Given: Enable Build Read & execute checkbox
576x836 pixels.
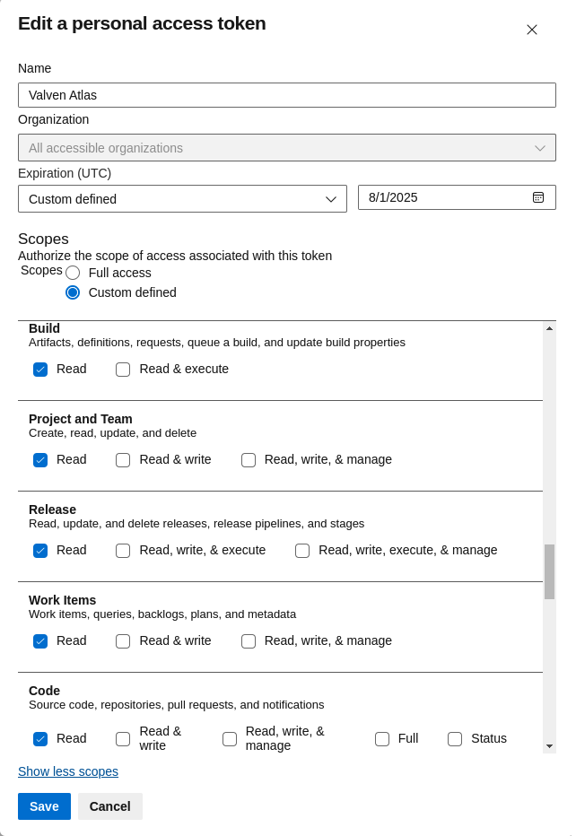Looking at the screenshot, I should (x=123, y=370).
